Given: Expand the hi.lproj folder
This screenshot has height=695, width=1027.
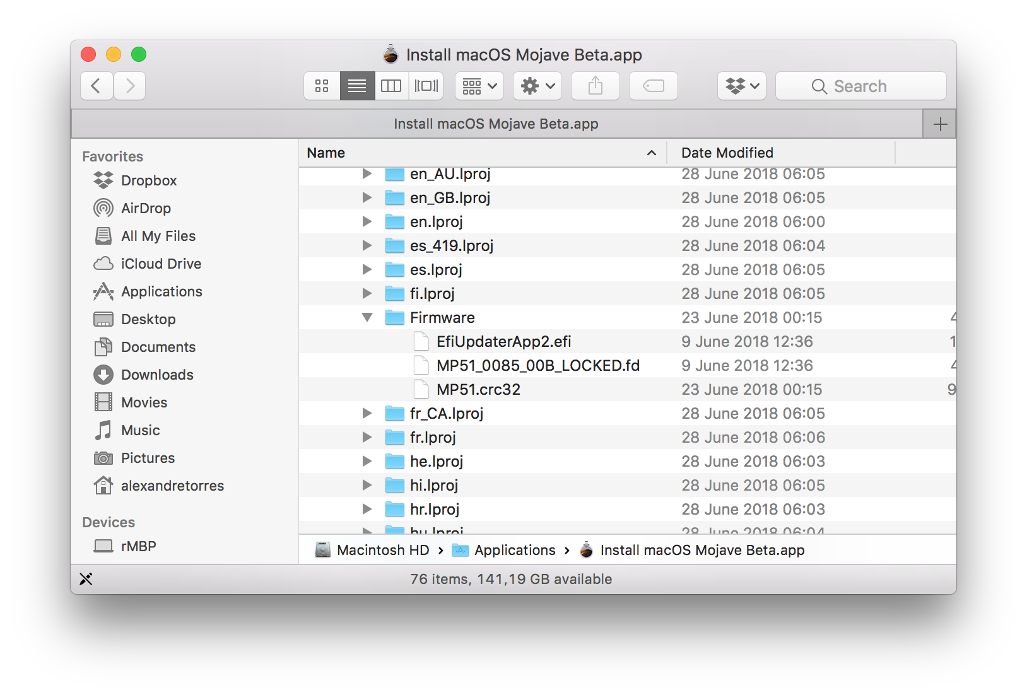Looking at the screenshot, I should (367, 485).
